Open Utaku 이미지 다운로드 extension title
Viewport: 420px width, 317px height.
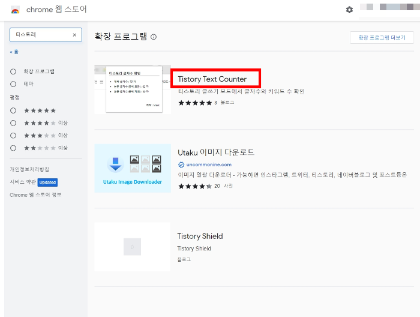click(216, 152)
